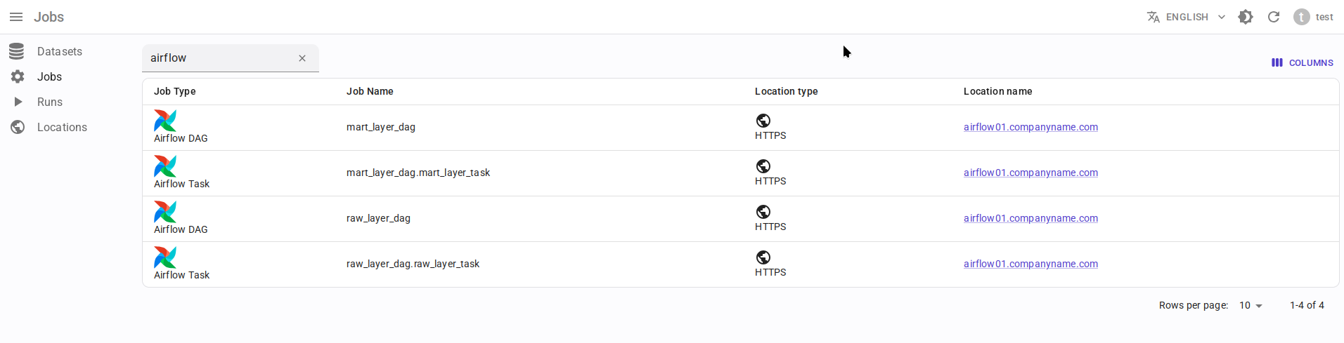Open airflow01.companyname.com link for mart_layer_dag
Image resolution: width=1344 pixels, height=343 pixels.
tap(1030, 127)
